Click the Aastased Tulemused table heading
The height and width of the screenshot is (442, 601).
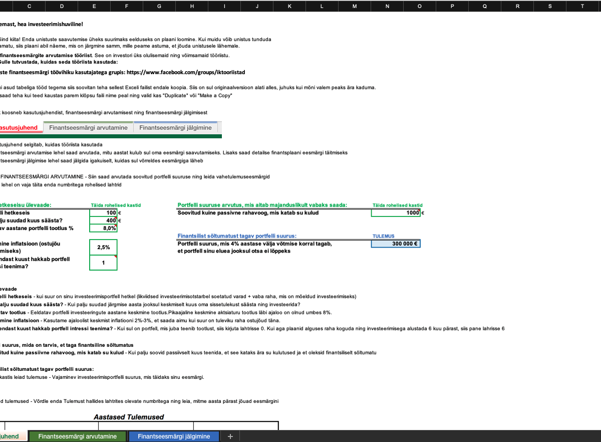pos(129,417)
